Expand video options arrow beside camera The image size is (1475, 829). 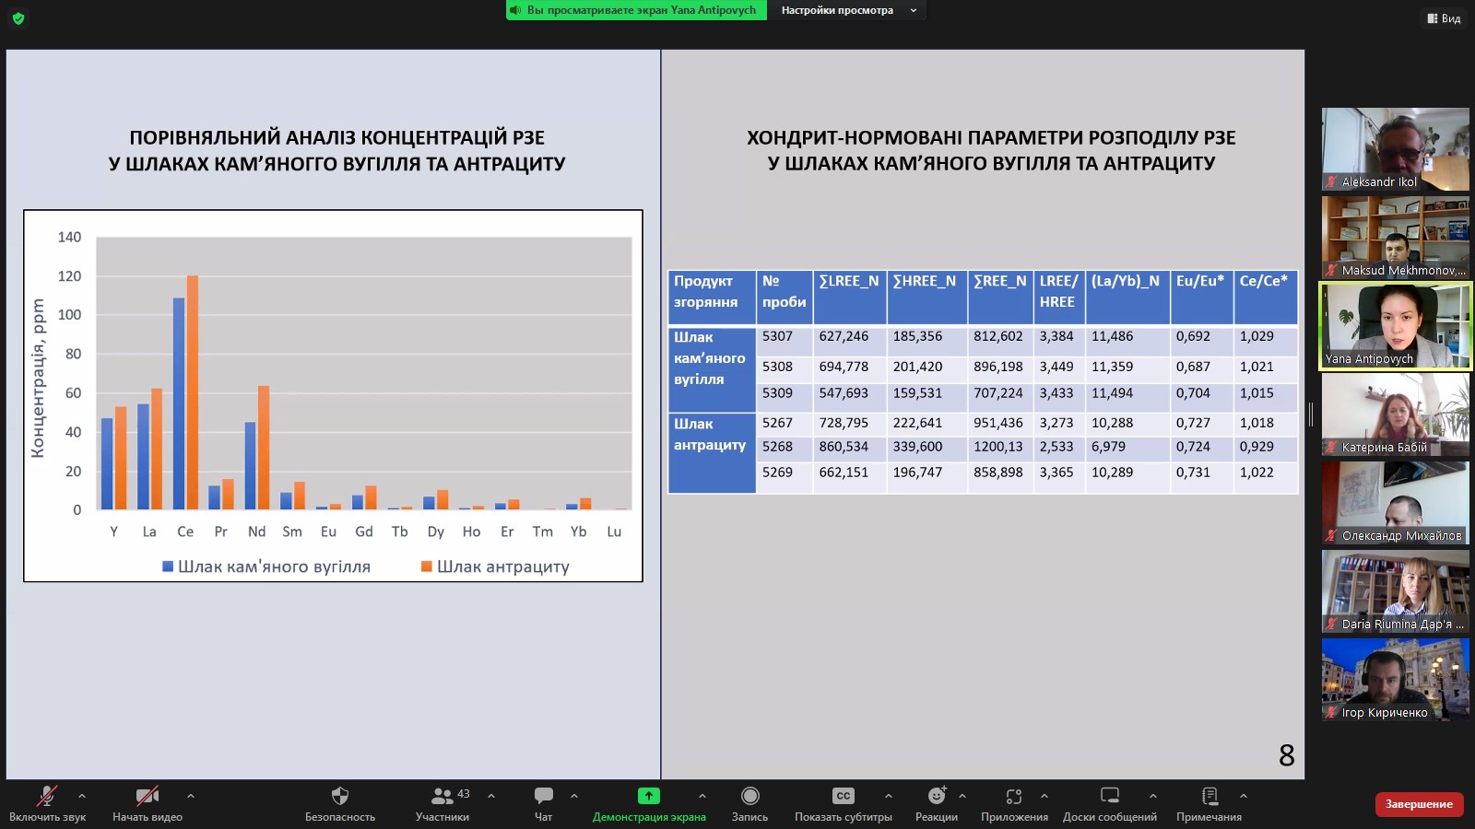(x=191, y=796)
